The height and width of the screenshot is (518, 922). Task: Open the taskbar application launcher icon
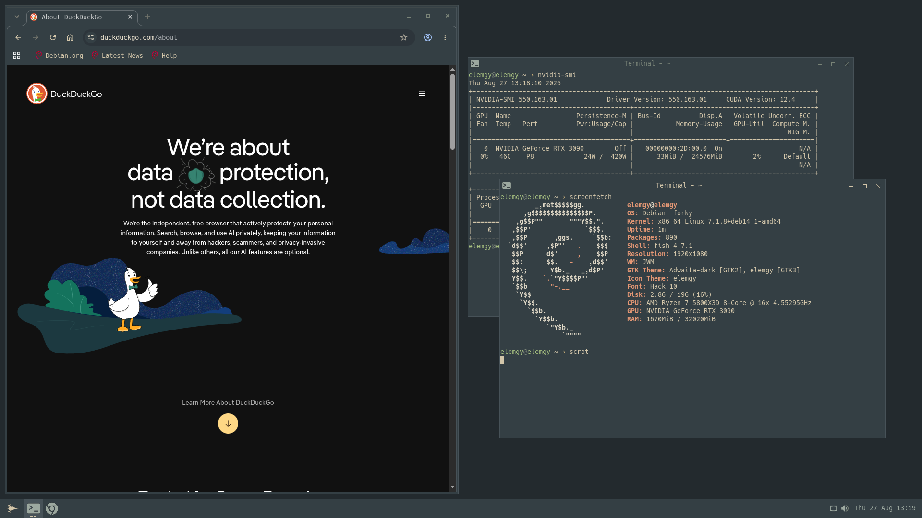[12, 508]
